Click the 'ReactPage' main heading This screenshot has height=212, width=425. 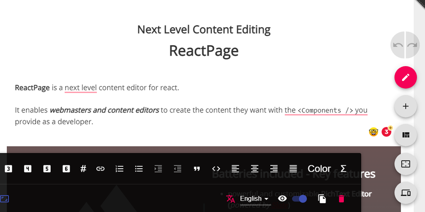coord(204,50)
